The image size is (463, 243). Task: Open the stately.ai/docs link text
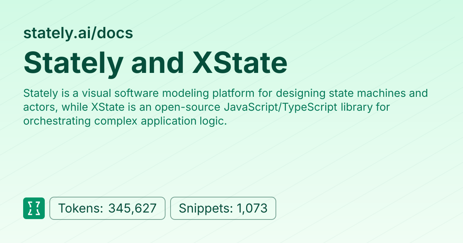click(x=78, y=33)
